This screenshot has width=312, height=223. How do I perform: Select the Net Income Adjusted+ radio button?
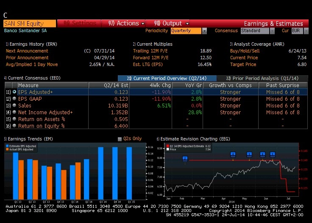[14, 112]
